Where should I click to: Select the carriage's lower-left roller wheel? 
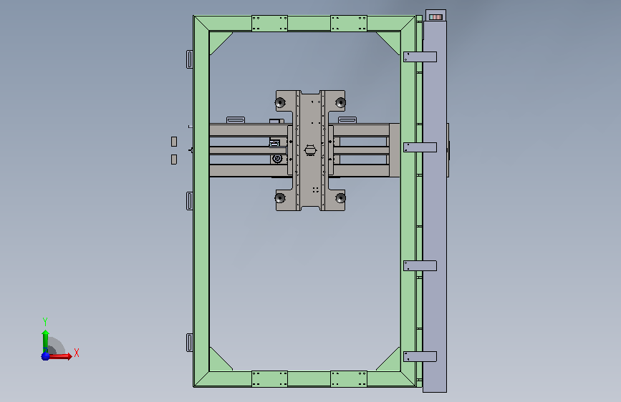tap(280, 198)
